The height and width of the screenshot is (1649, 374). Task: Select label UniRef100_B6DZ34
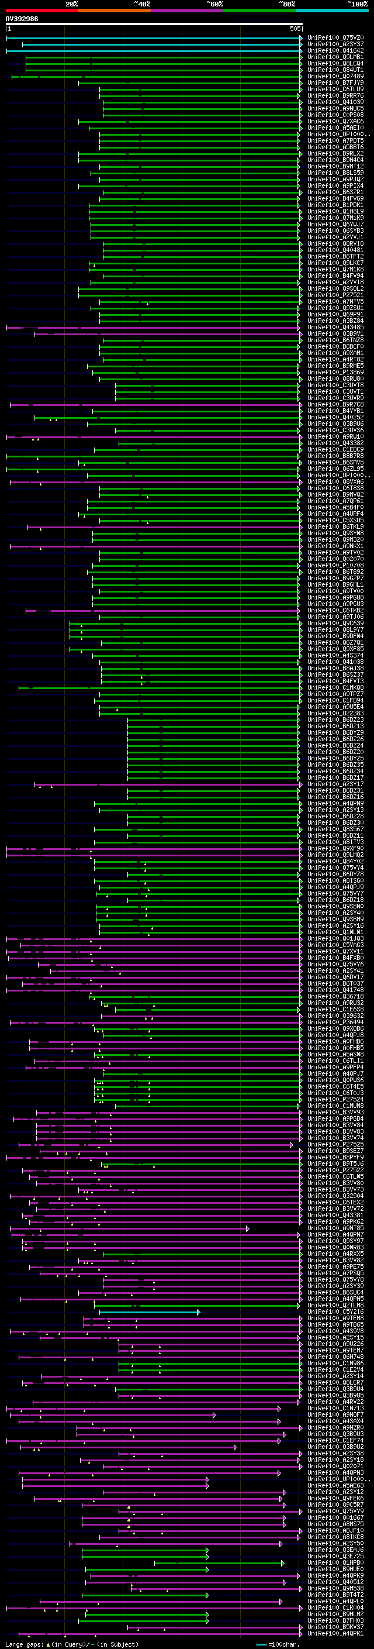pos(335,772)
